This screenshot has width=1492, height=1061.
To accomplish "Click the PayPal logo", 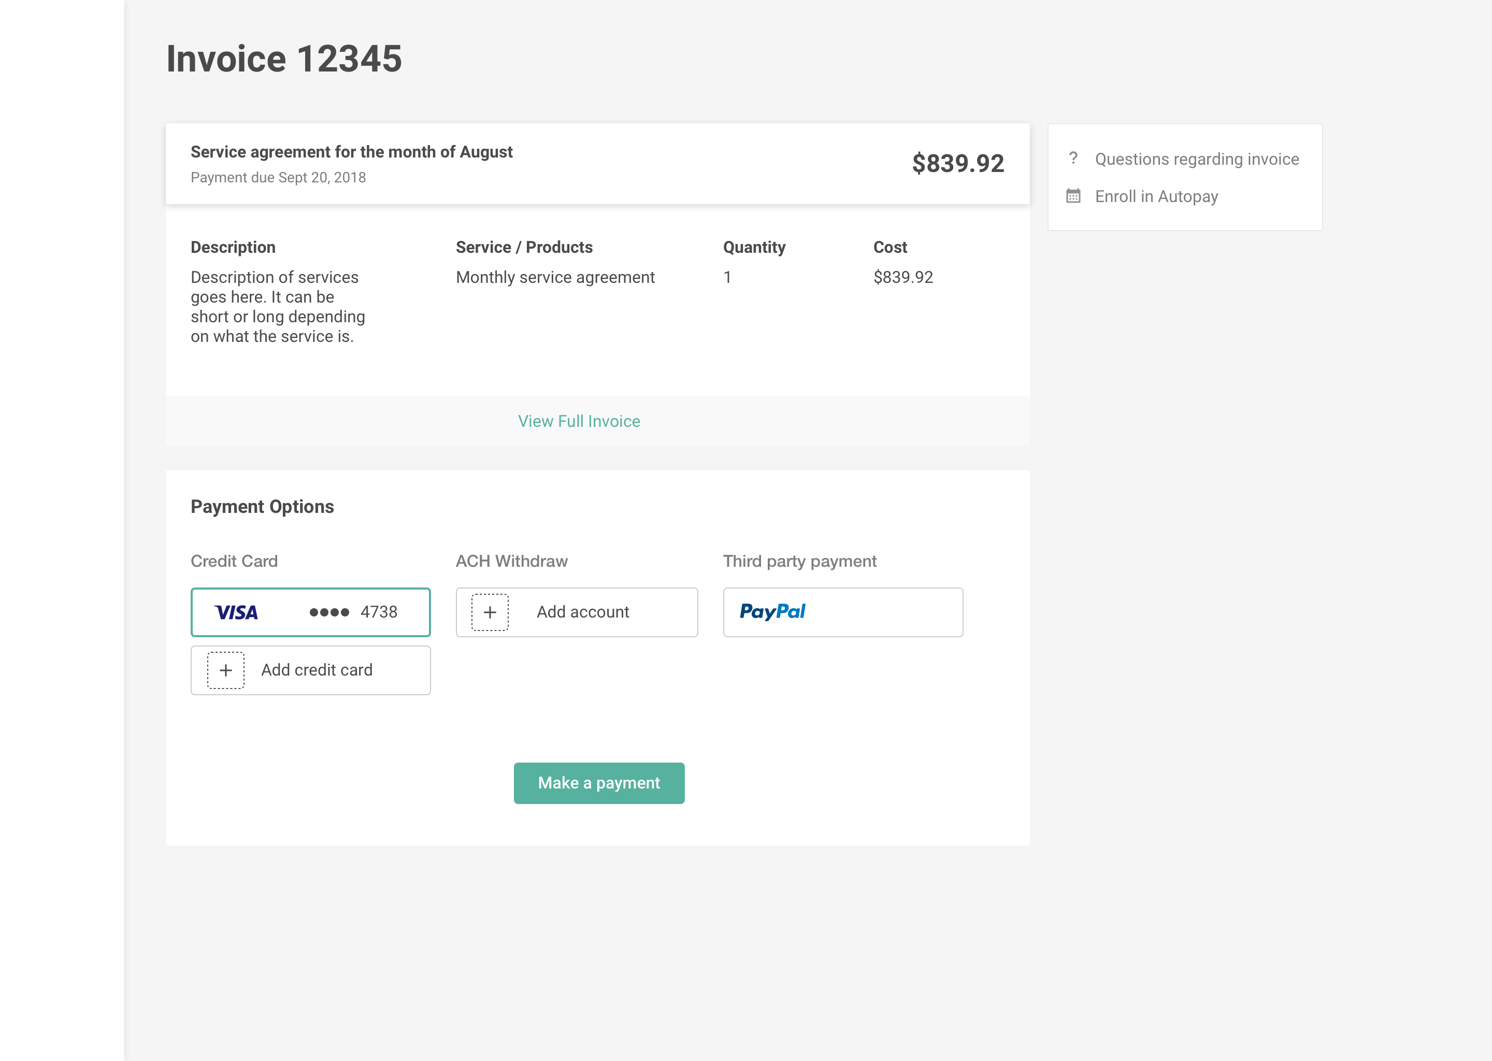I will pos(772,611).
